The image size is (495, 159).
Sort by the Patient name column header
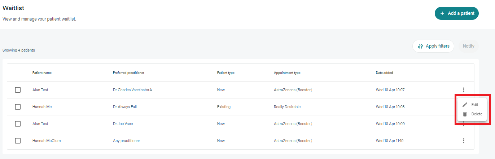click(x=42, y=73)
